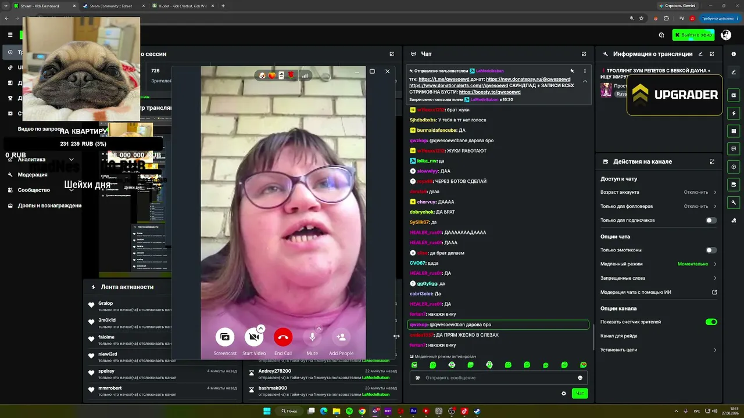Click the wrench icon in right rail
This screenshot has height=418, width=744.
(x=734, y=203)
